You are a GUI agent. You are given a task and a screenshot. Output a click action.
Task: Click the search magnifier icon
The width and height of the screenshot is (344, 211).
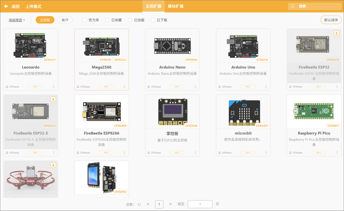(293, 6)
